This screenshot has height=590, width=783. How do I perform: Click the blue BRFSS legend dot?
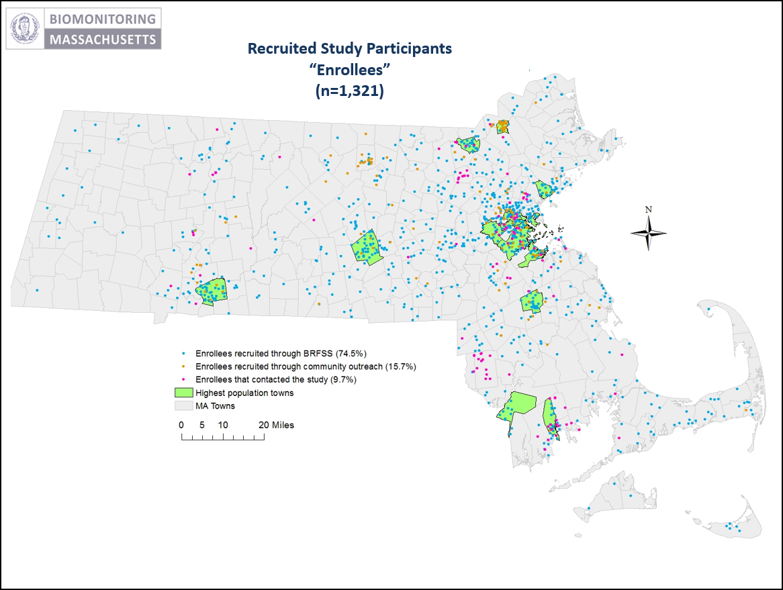point(184,354)
